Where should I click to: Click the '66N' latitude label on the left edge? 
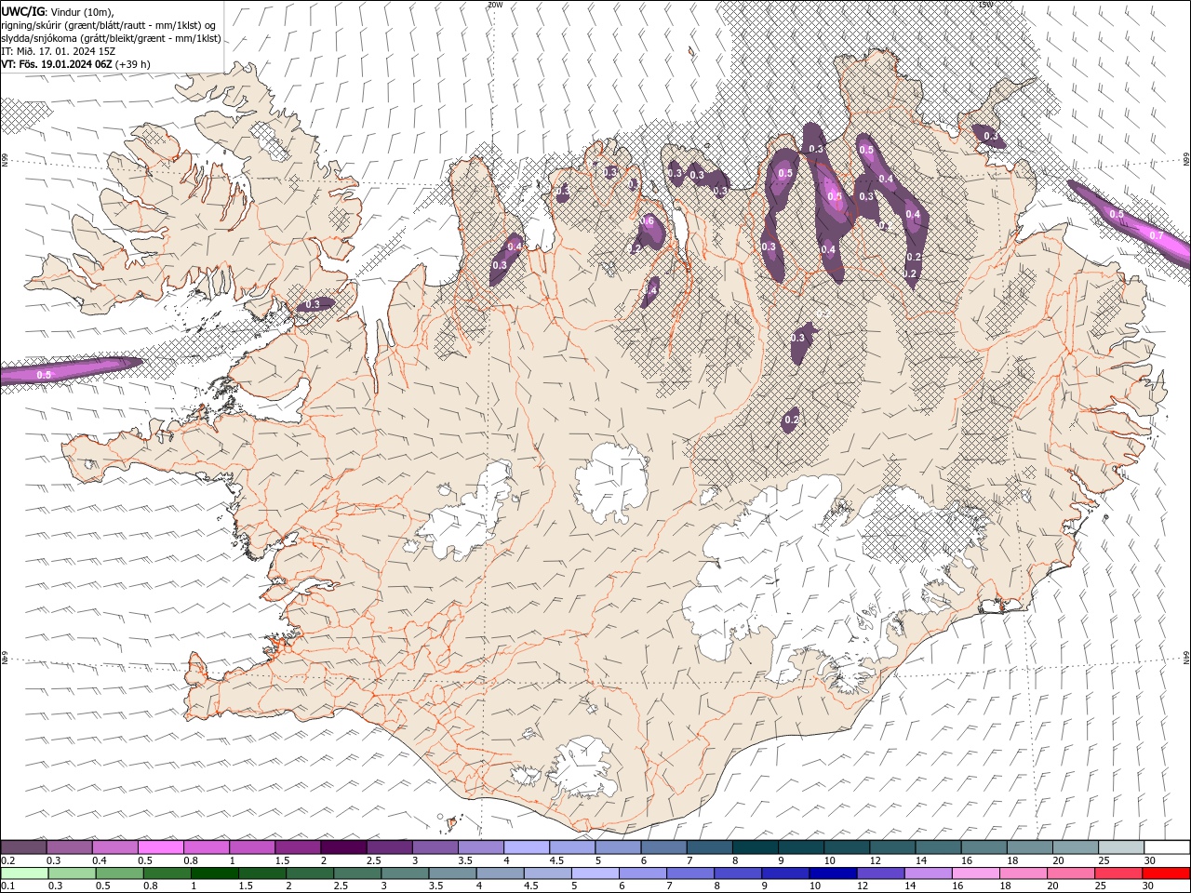pyautogui.click(x=5, y=160)
